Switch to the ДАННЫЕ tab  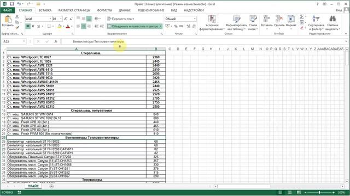coord(125,10)
